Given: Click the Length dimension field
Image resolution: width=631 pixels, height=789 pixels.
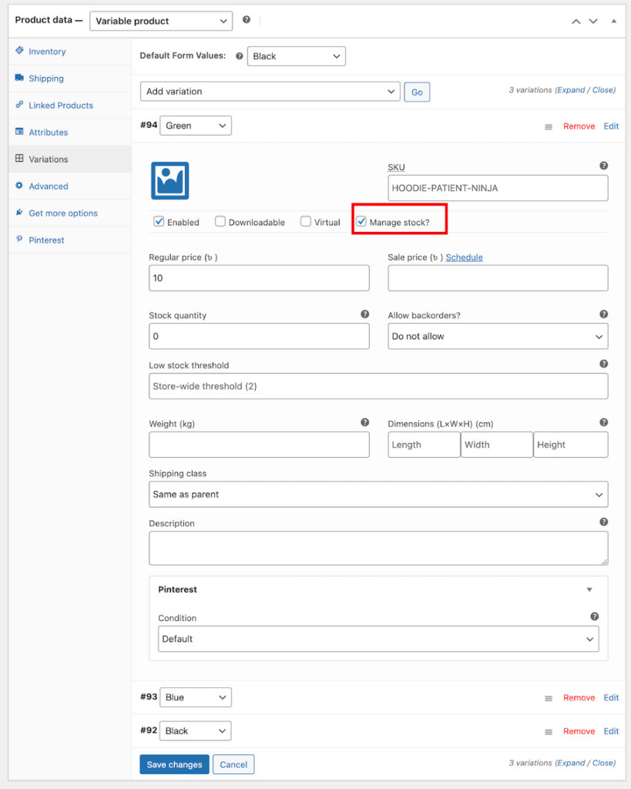Looking at the screenshot, I should pyautogui.click(x=425, y=445).
